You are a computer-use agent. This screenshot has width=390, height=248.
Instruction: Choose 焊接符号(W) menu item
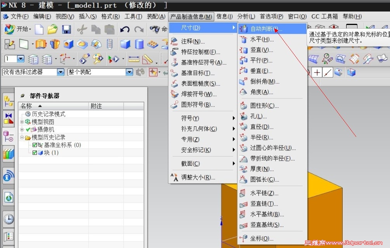click(203, 94)
